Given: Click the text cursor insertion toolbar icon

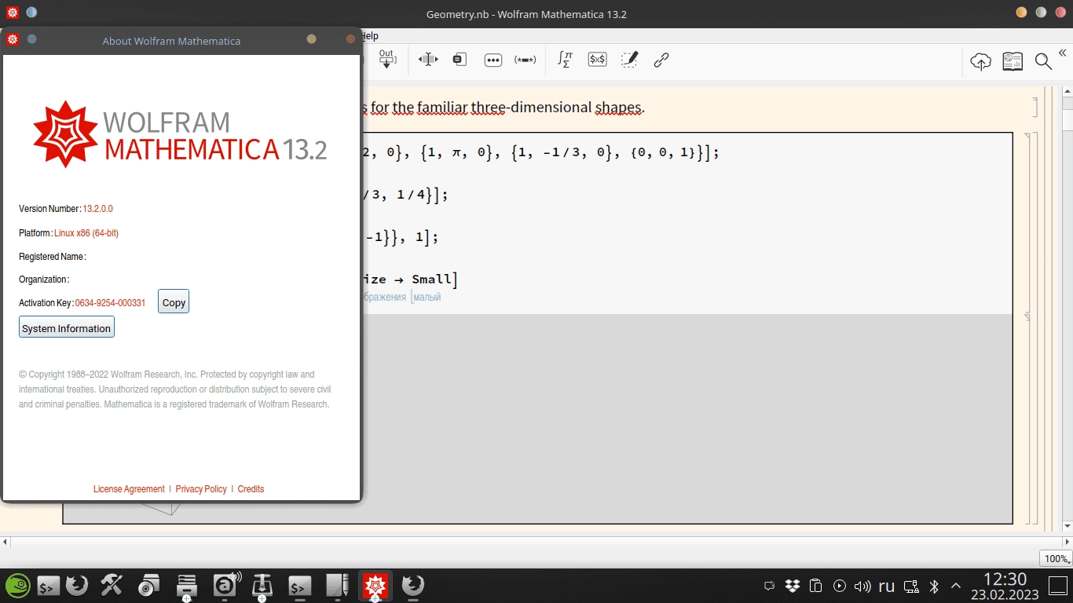Looking at the screenshot, I should [428, 60].
